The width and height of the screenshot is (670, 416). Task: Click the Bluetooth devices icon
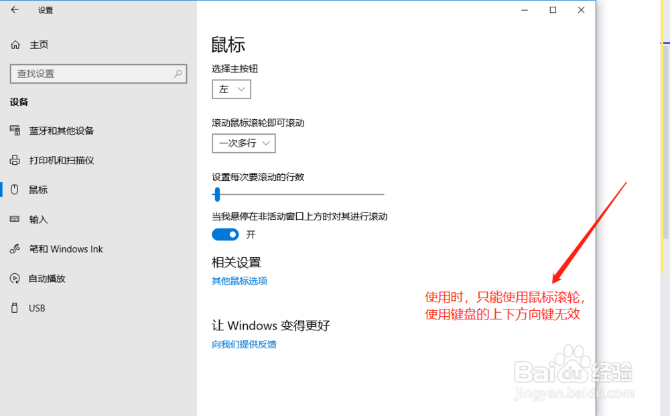15,130
